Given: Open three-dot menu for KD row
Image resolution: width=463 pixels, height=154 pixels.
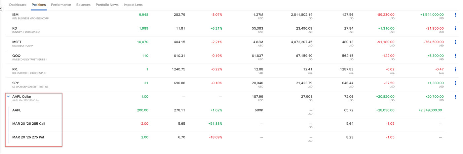Looking at the screenshot, I should tap(455, 29).
